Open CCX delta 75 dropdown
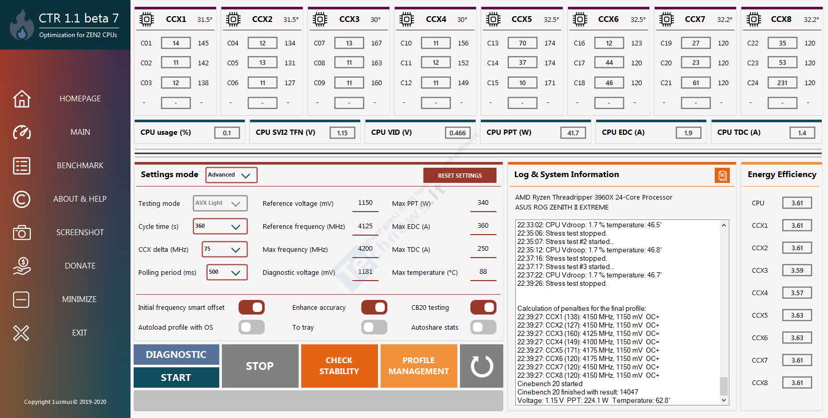 coord(224,249)
